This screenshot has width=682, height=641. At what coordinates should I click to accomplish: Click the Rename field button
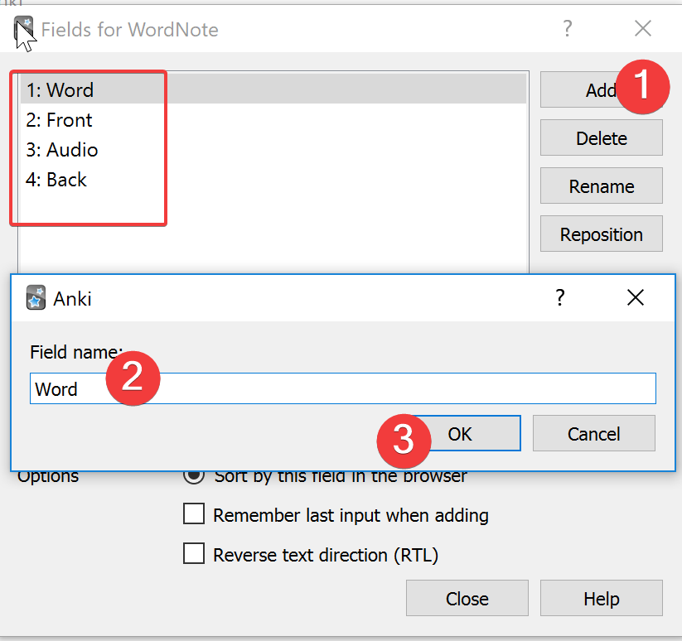click(x=601, y=186)
